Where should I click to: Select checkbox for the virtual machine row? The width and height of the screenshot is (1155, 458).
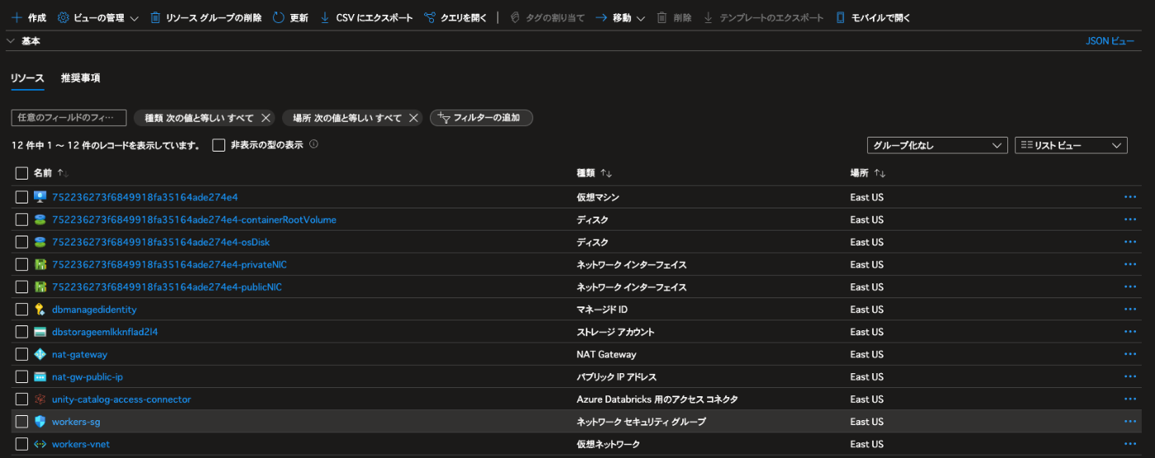21,197
